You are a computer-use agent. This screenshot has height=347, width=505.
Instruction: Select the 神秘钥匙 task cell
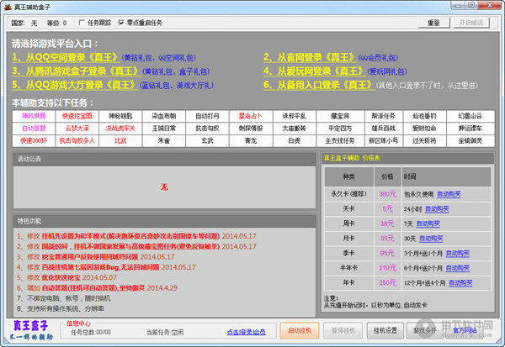click(120, 116)
